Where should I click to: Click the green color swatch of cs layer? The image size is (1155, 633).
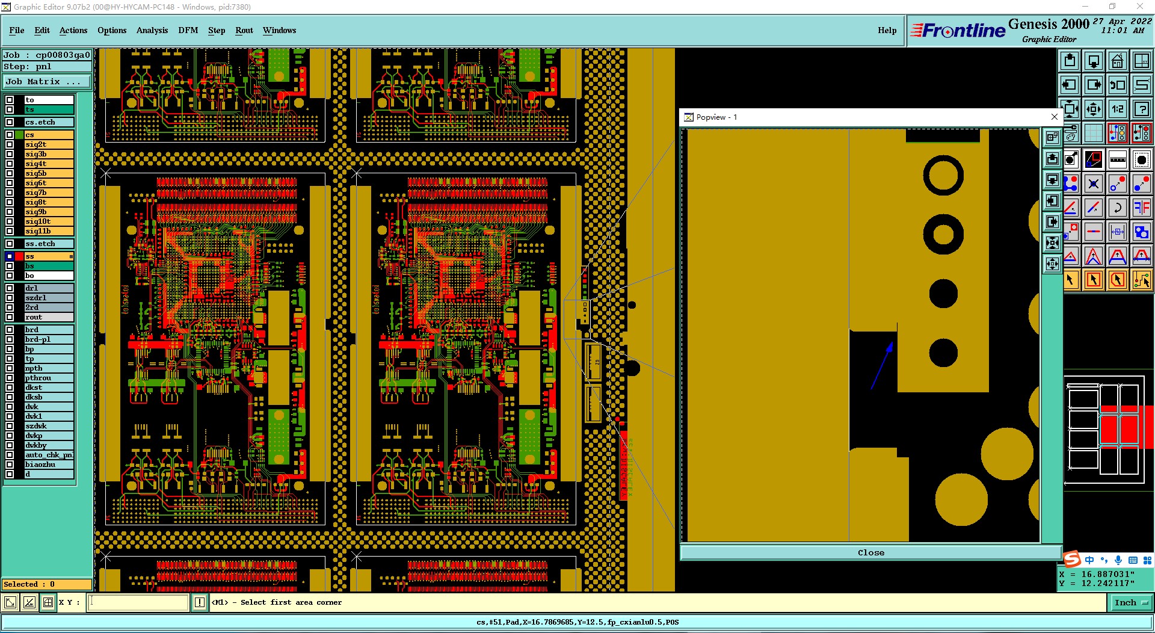[19, 135]
